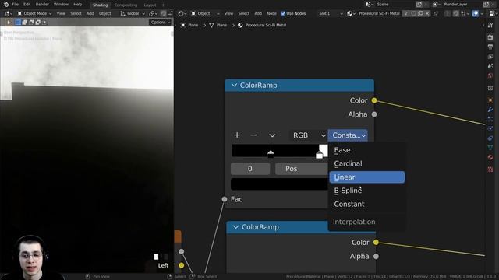Click upper ColorRamp Color output socket
This screenshot has width=499, height=280.
(374, 100)
